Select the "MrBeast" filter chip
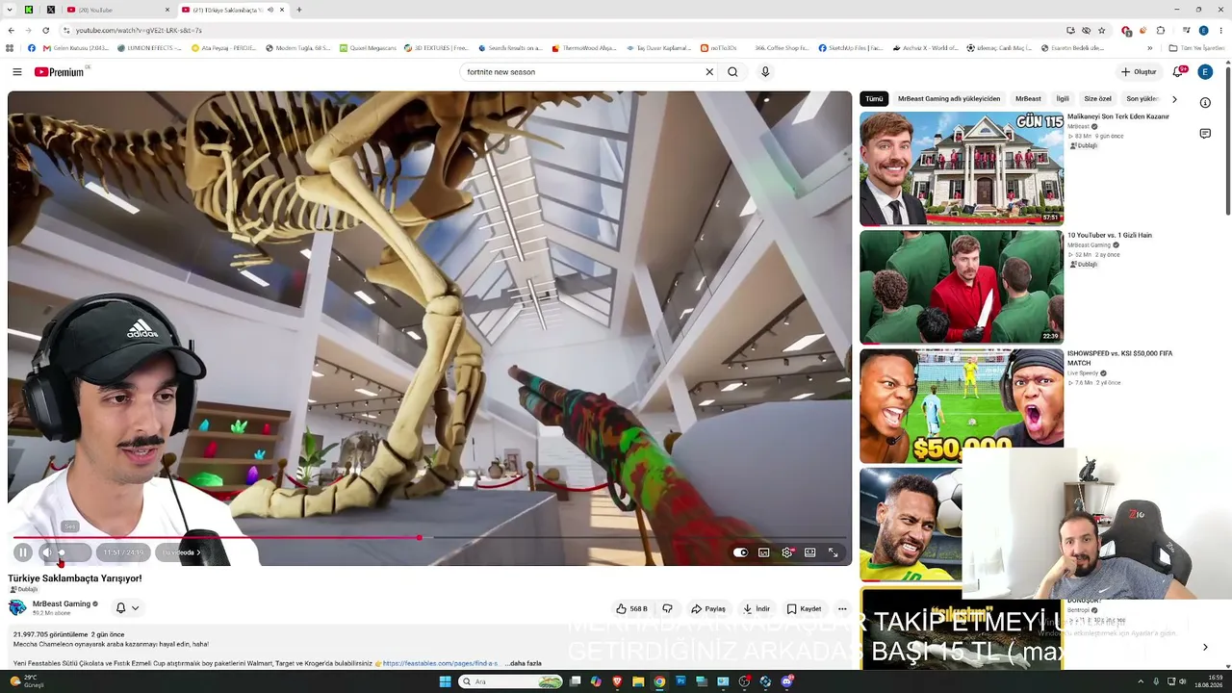1232x693 pixels. point(1028,99)
